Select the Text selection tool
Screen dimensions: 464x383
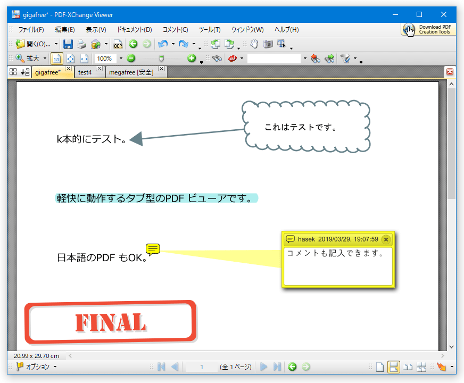(281, 44)
